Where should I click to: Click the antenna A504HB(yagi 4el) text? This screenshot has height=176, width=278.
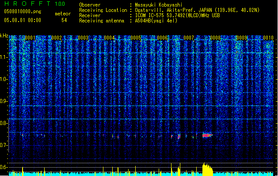[156, 21]
